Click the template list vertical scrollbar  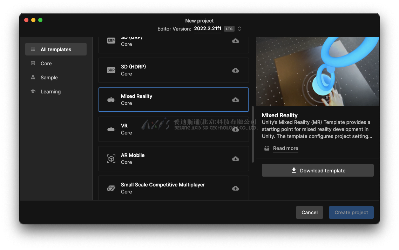pyautogui.click(x=253, y=133)
